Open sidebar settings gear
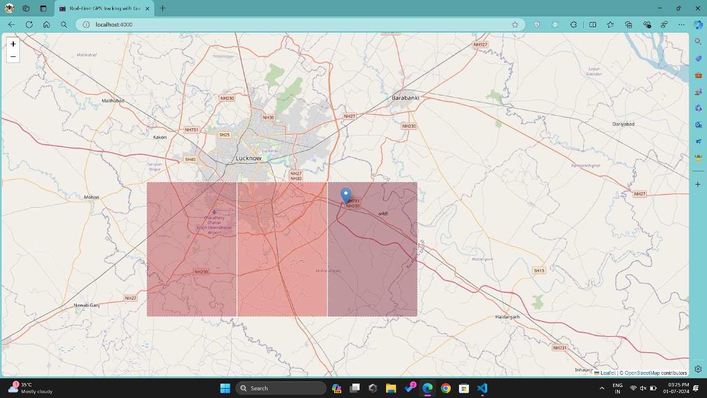This screenshot has width=707, height=398. point(698,369)
